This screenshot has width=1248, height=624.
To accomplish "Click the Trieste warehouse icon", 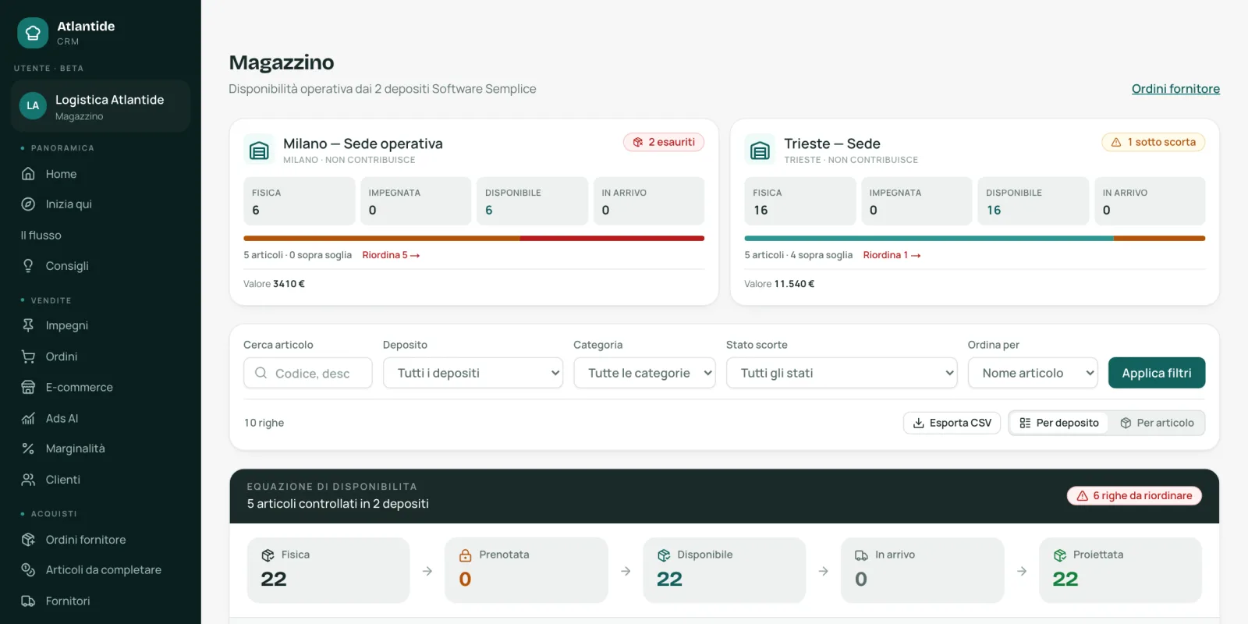I will click(x=760, y=150).
